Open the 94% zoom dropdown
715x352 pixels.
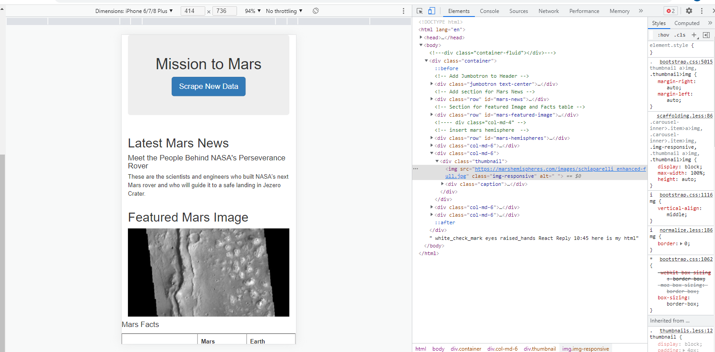click(253, 11)
